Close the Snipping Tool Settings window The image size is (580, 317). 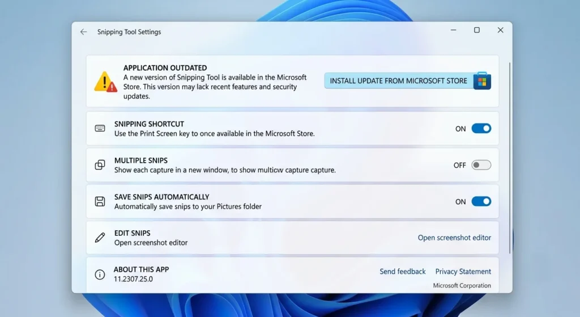[501, 30]
